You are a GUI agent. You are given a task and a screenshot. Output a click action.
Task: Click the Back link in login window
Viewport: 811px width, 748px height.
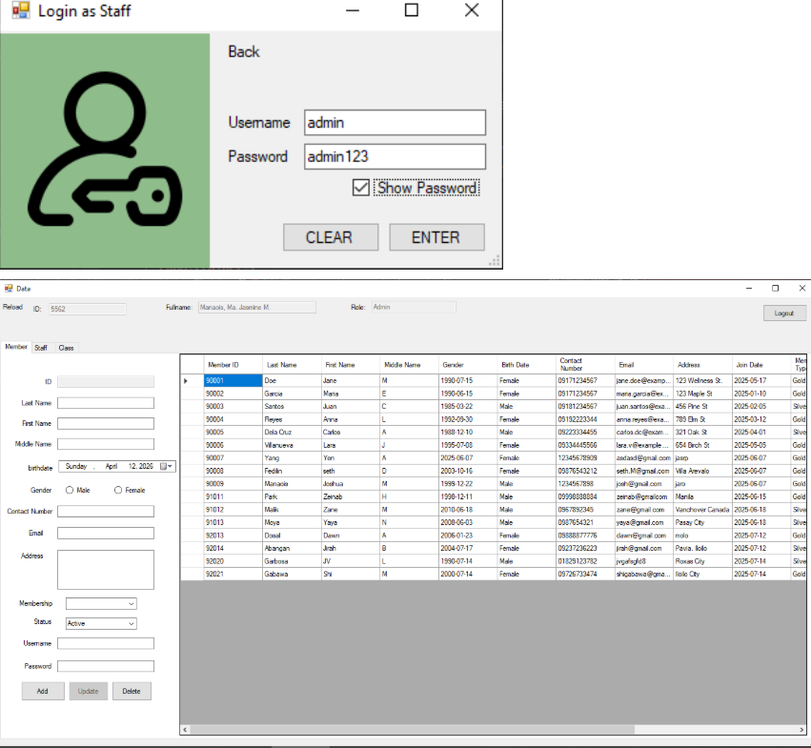[243, 51]
